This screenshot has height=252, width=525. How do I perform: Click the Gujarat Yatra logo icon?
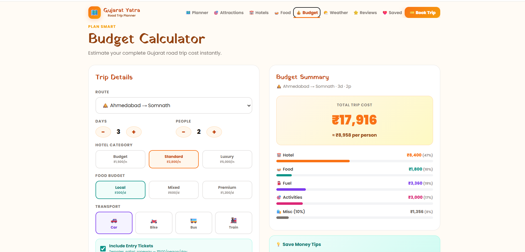94,12
